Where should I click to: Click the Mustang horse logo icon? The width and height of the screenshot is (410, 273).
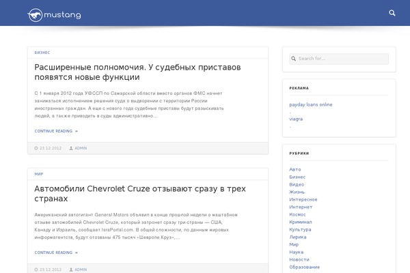[35, 15]
